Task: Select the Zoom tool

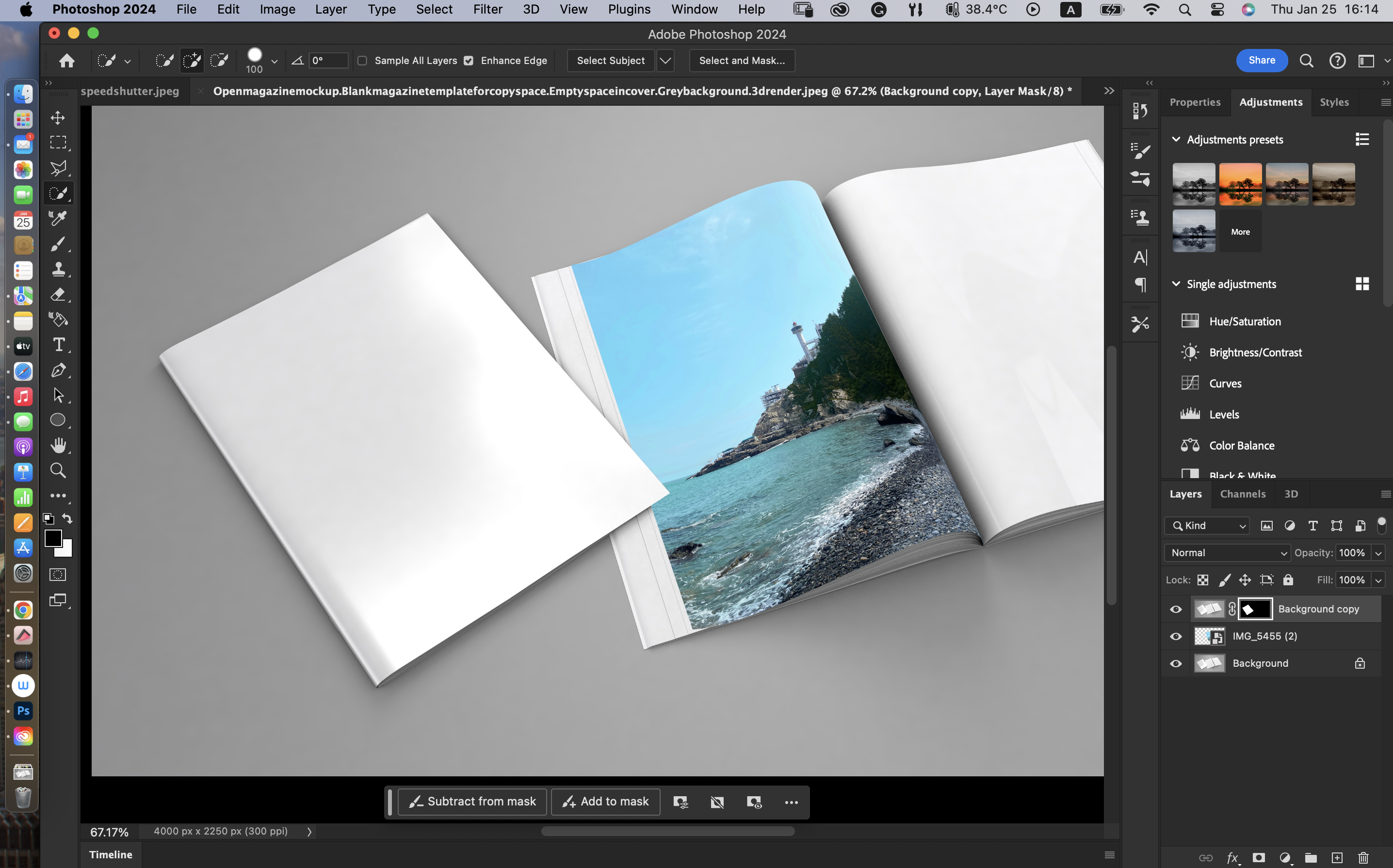Action: point(58,471)
